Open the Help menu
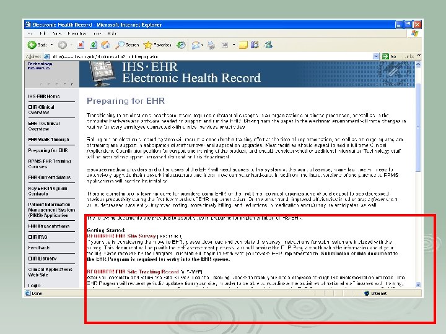 (x=112, y=33)
